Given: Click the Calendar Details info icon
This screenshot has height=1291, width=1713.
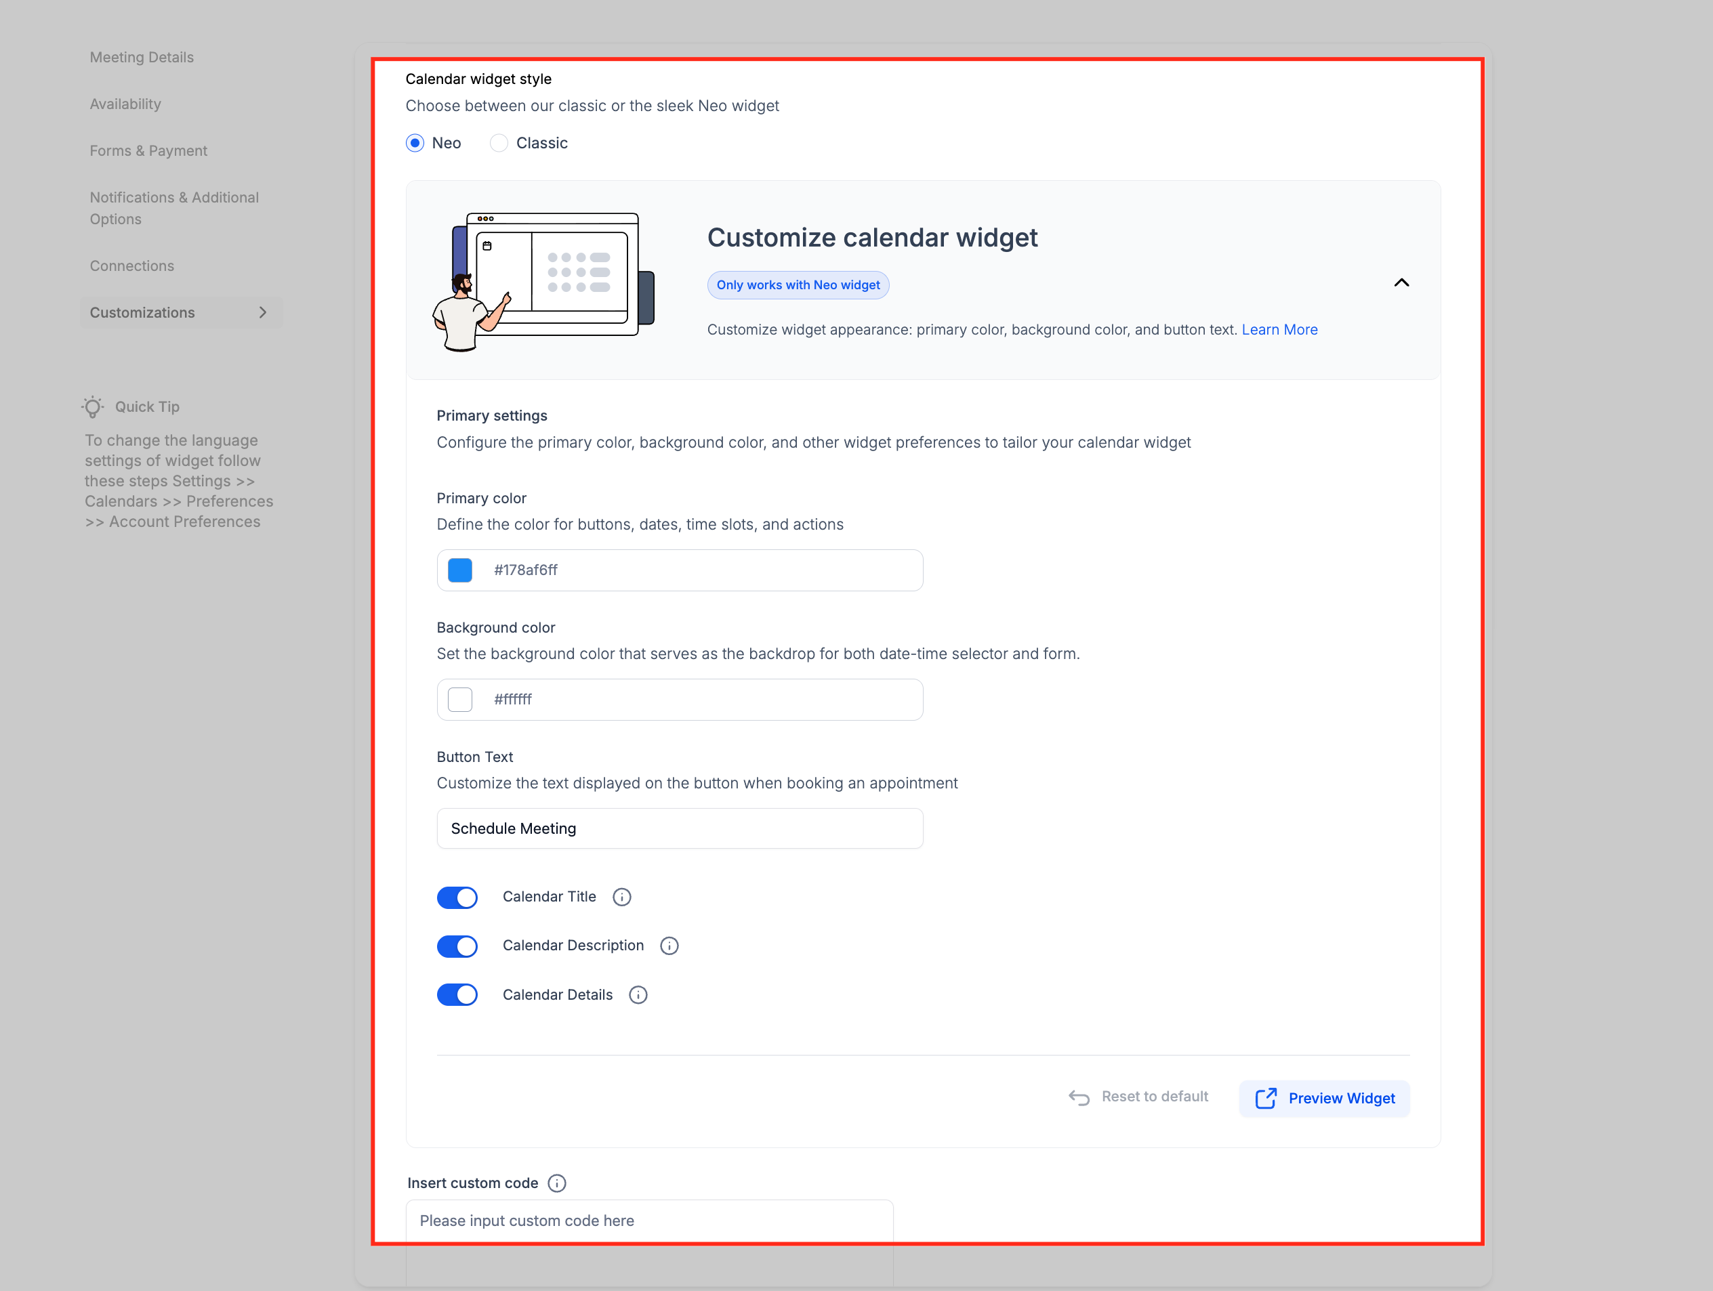Looking at the screenshot, I should (638, 995).
